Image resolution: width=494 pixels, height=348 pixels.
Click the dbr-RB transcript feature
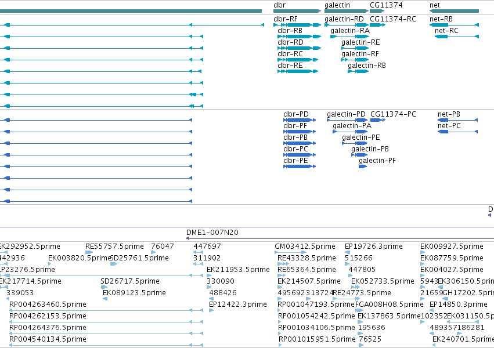pos(300,37)
